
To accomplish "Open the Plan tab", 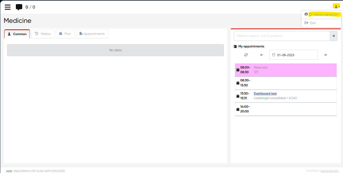I will pyautogui.click(x=65, y=34).
